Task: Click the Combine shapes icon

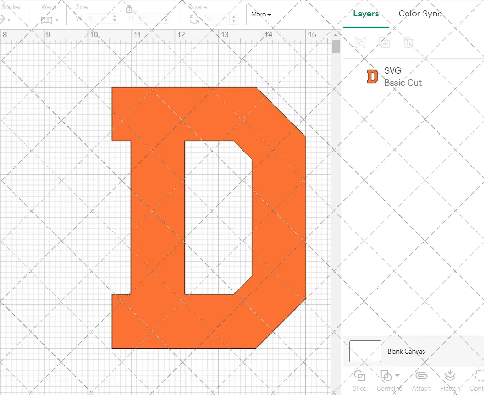Action: tap(386, 376)
